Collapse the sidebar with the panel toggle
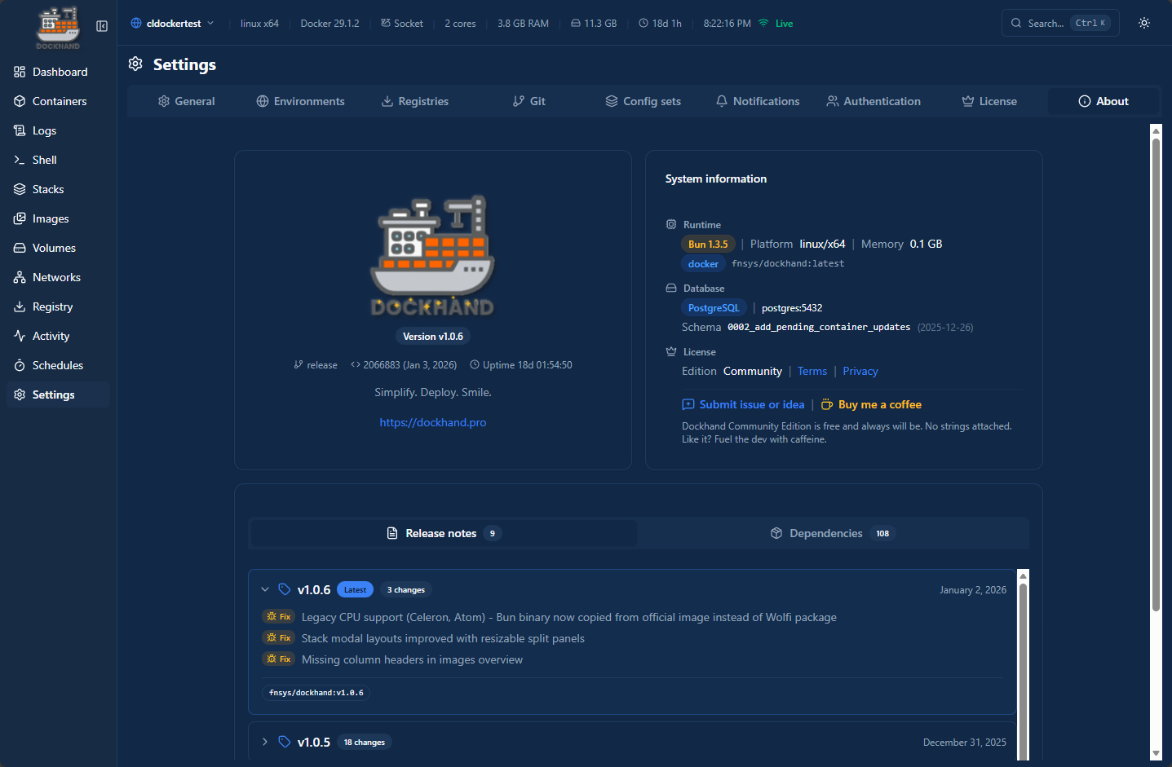 [101, 25]
